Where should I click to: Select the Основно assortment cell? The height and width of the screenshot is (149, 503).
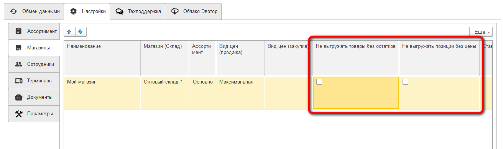[x=202, y=92]
